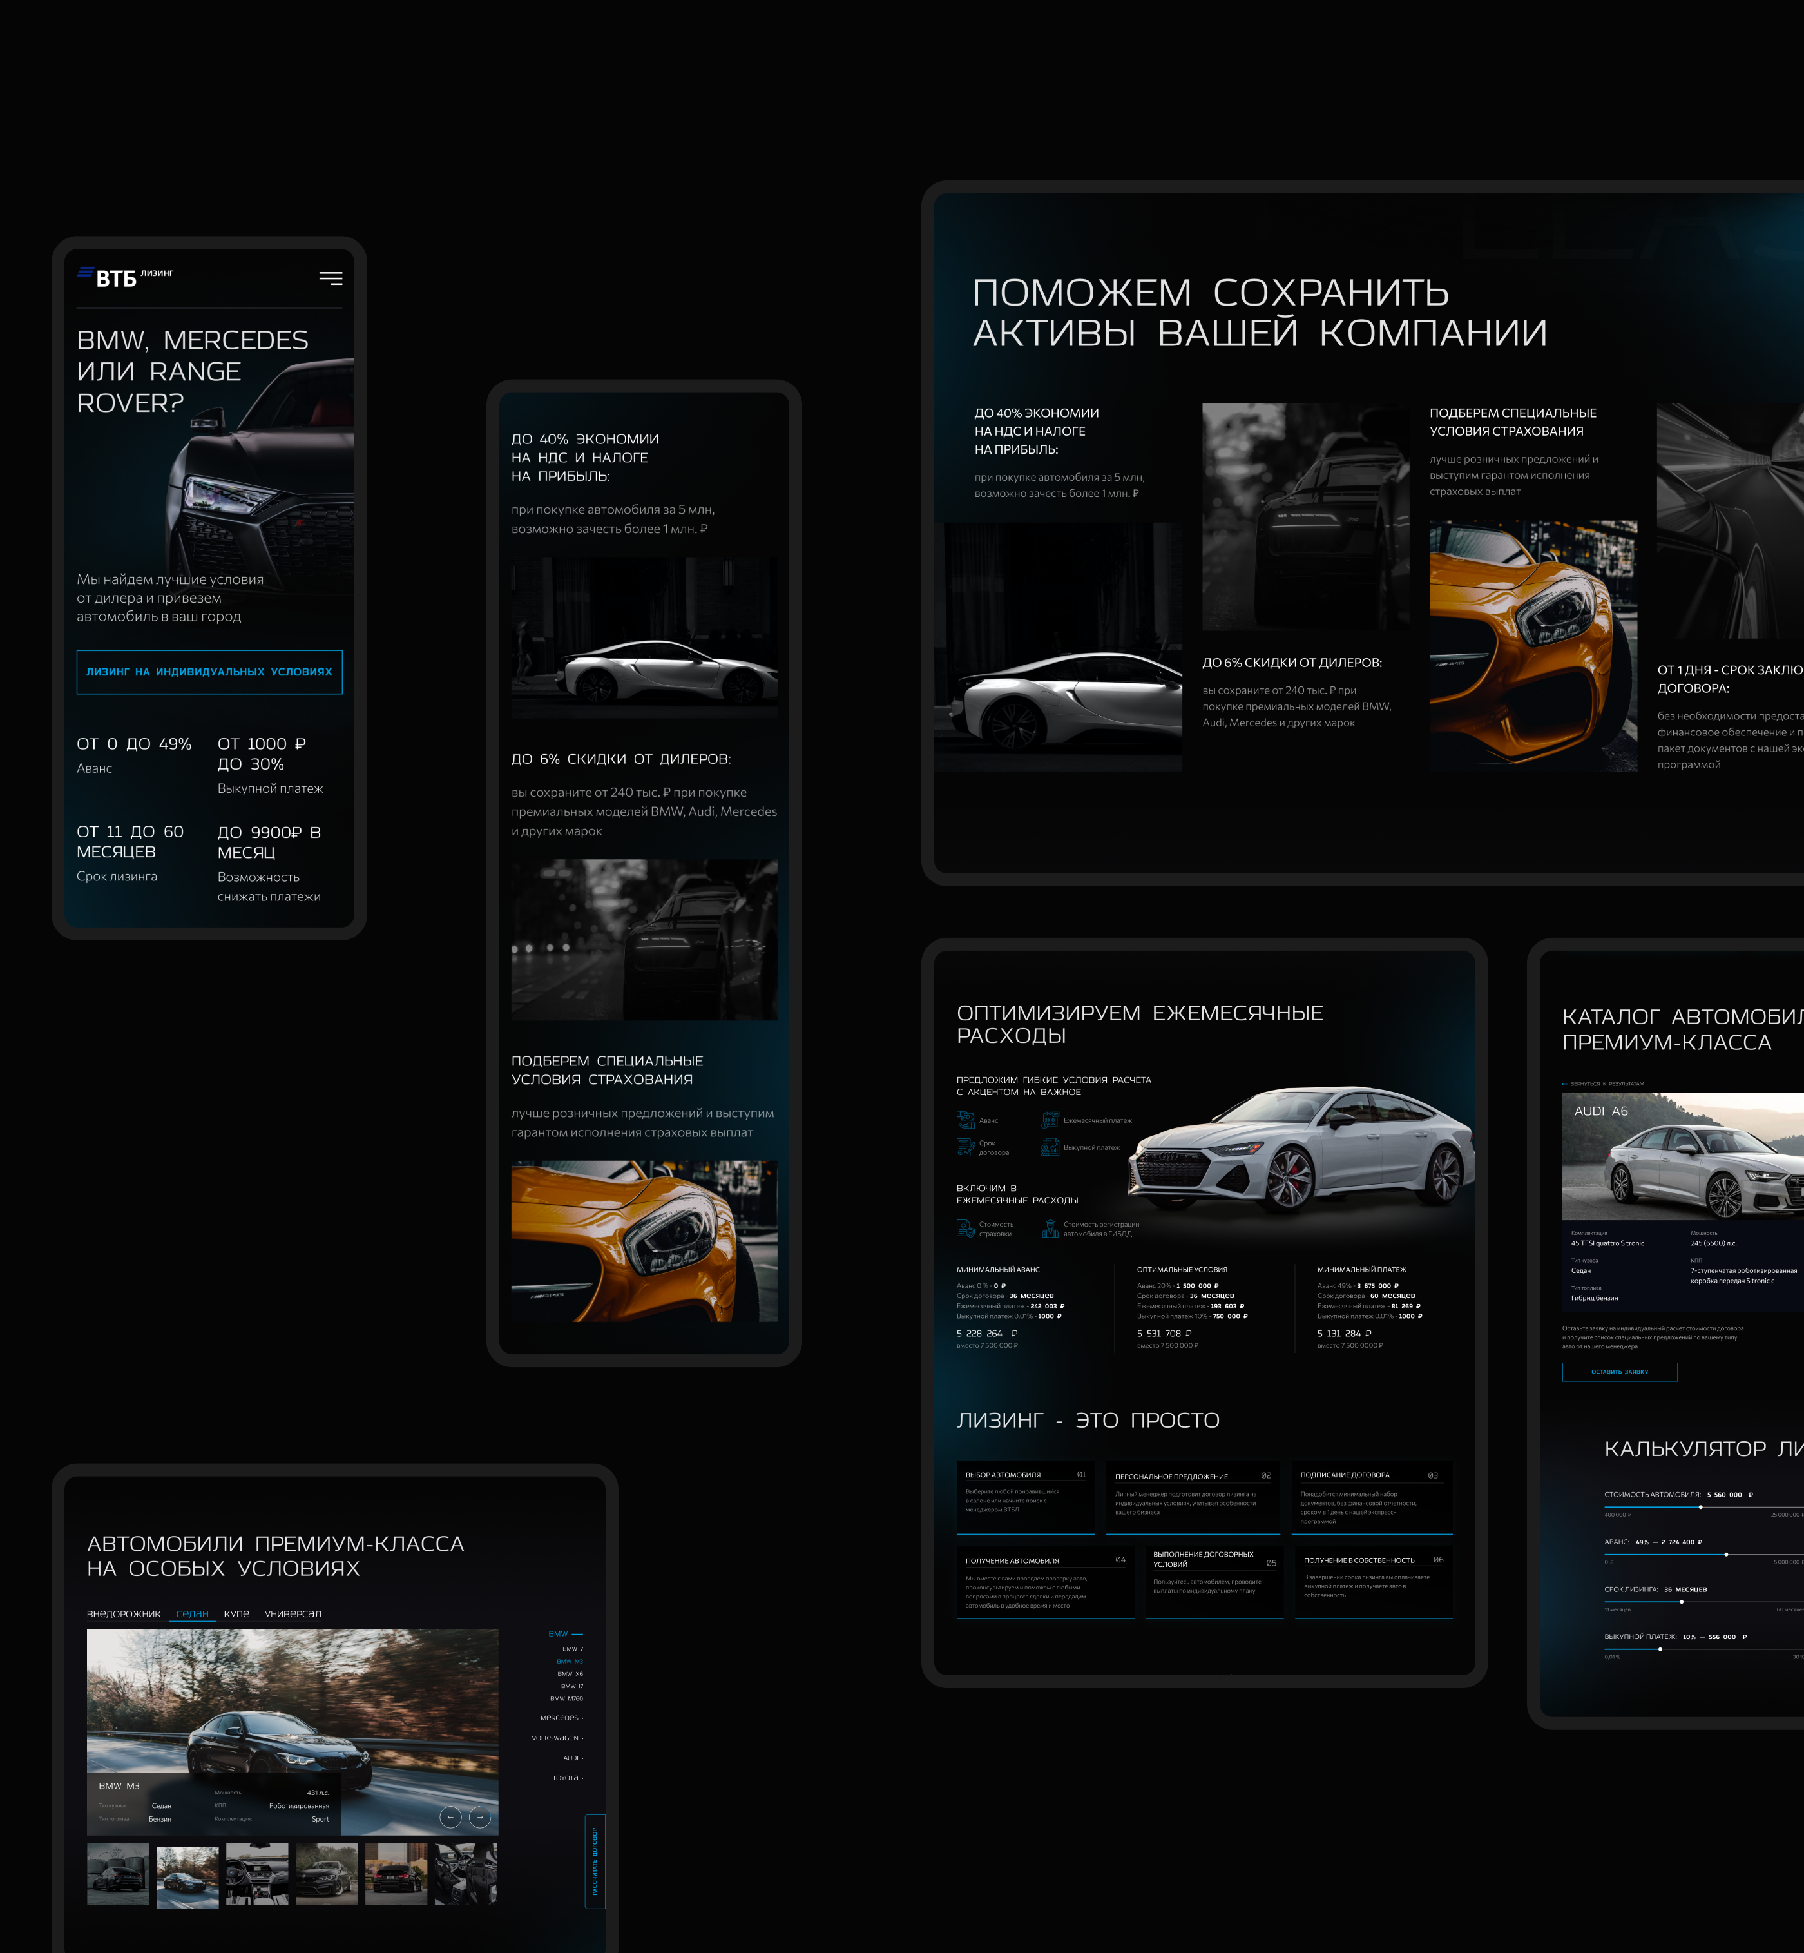
Task: Switch to the купе body tab
Action: coord(236,1613)
